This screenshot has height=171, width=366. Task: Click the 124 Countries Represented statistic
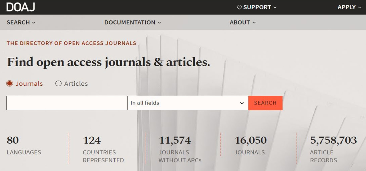click(103, 149)
